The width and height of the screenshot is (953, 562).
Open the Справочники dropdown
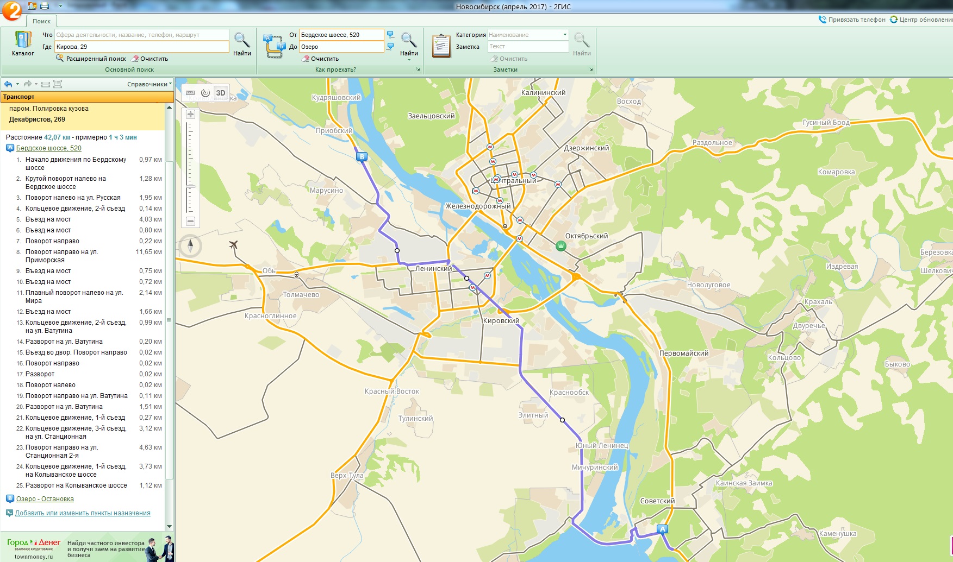[149, 84]
